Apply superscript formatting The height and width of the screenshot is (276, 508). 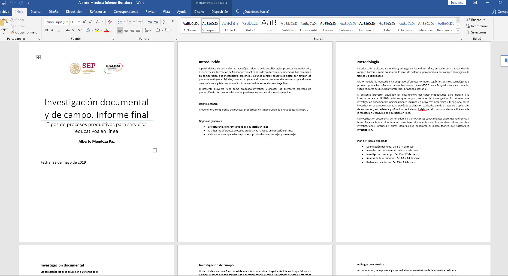click(80, 30)
